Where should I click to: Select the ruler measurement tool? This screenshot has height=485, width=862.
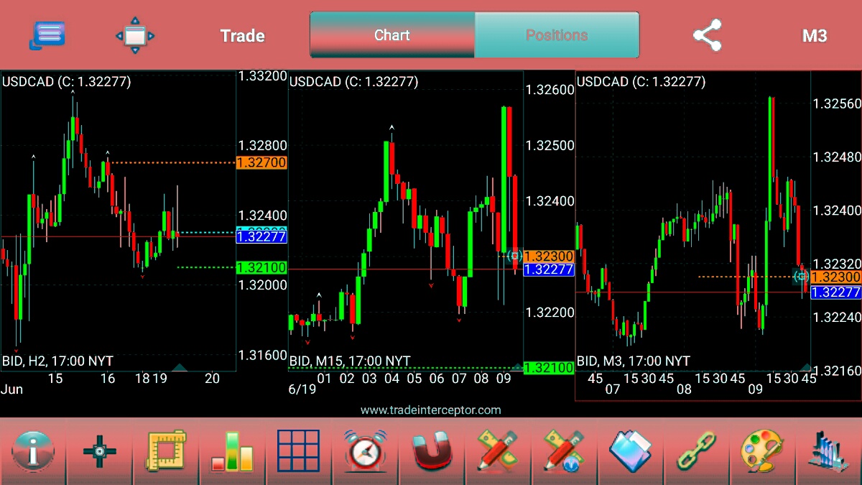166,451
